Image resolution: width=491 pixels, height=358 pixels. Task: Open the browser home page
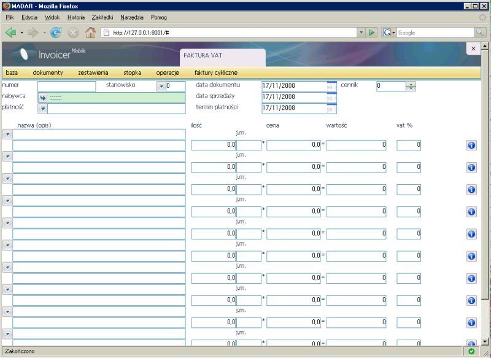pyautogui.click(x=90, y=33)
